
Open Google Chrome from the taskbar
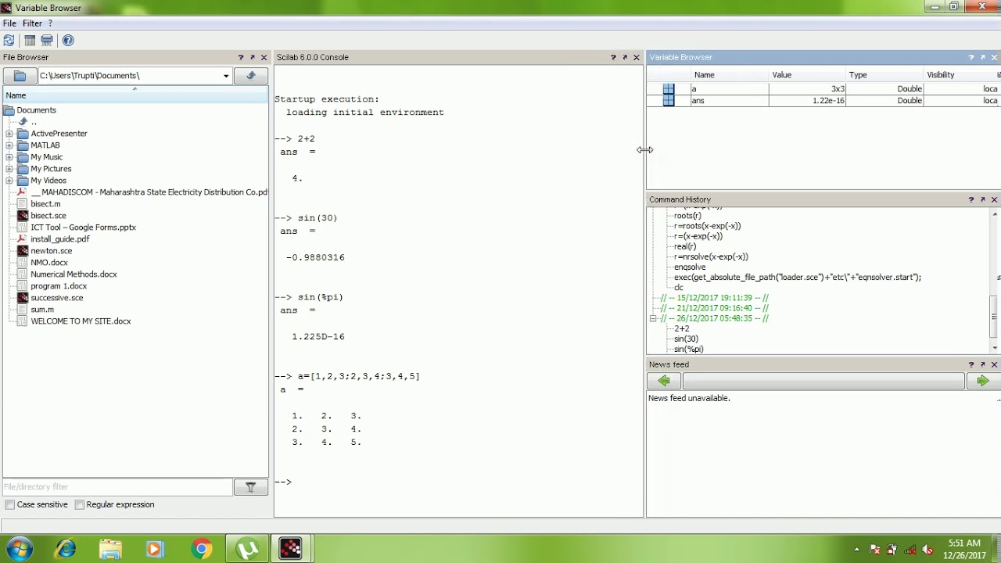pyautogui.click(x=201, y=549)
